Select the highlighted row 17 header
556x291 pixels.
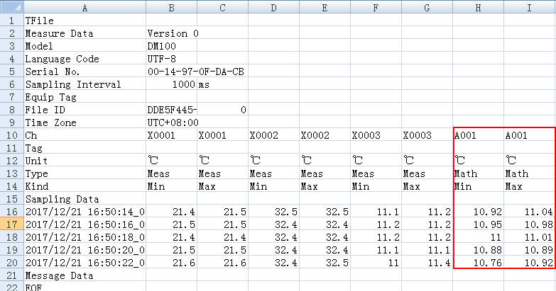(x=11, y=224)
